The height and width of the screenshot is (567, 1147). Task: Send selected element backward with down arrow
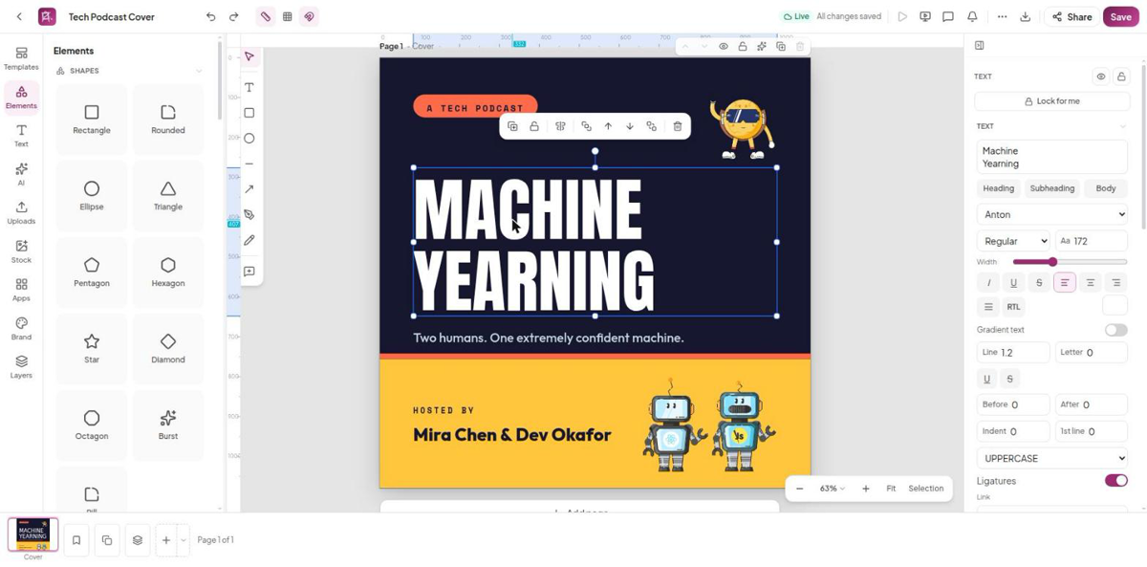pyautogui.click(x=630, y=126)
